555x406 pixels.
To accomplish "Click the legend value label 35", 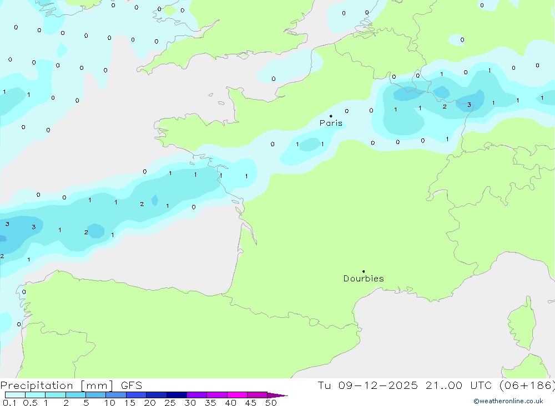I will coord(210,403).
